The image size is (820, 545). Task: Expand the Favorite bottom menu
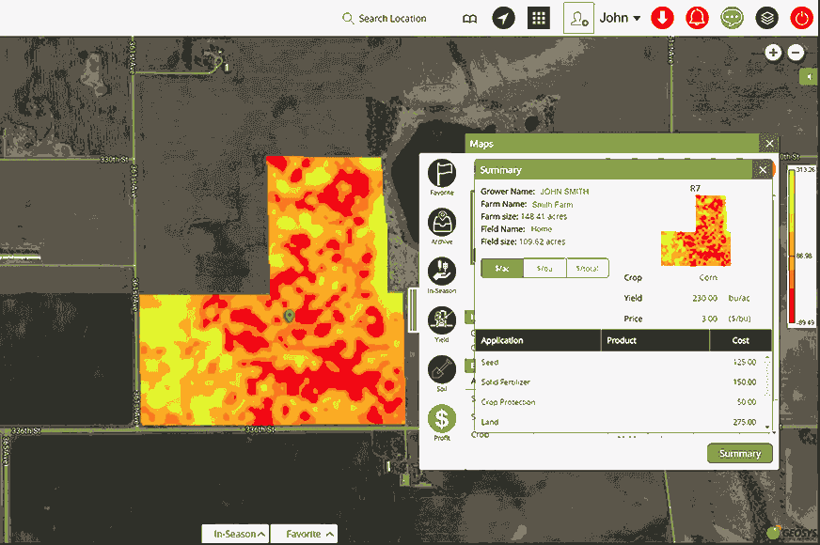click(x=304, y=534)
